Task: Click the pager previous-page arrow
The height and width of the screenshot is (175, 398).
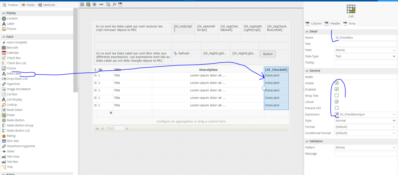Action: pyautogui.click(x=103, y=128)
